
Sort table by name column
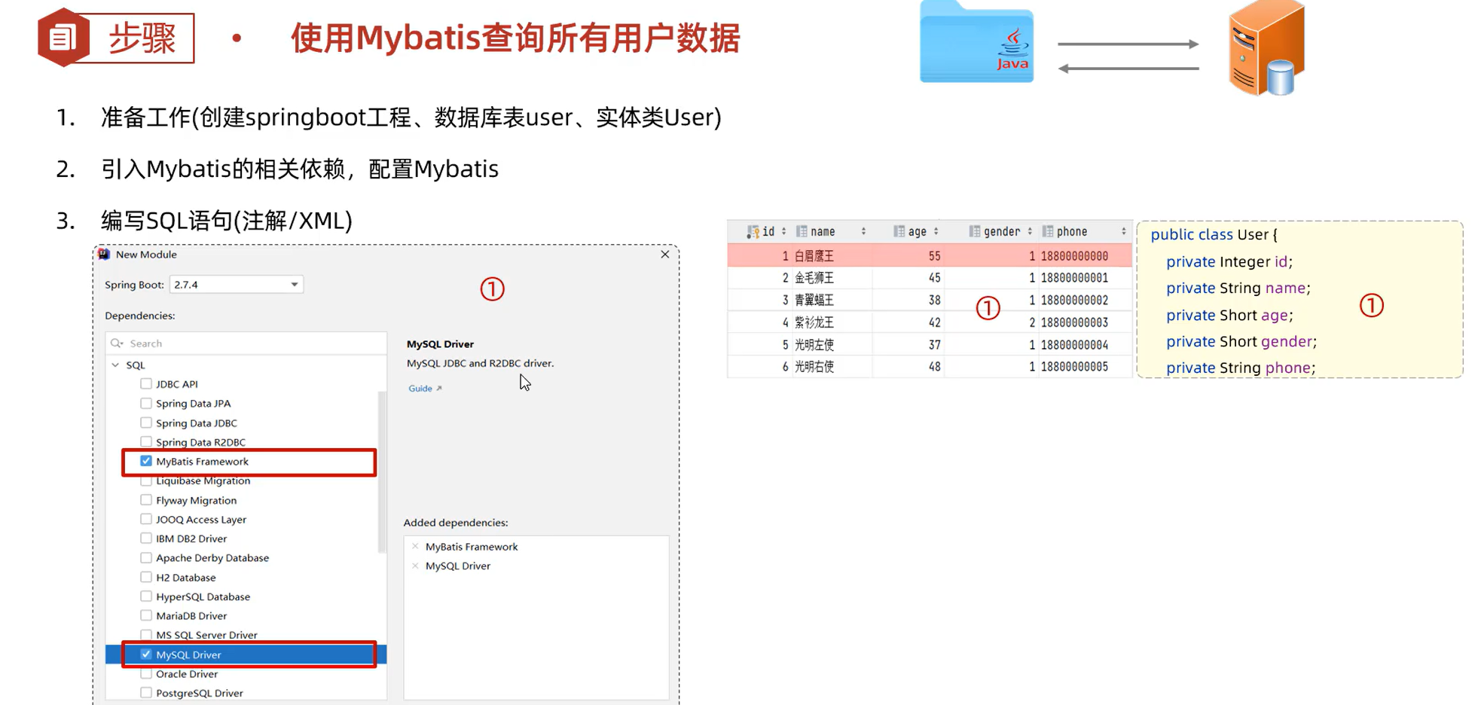863,232
